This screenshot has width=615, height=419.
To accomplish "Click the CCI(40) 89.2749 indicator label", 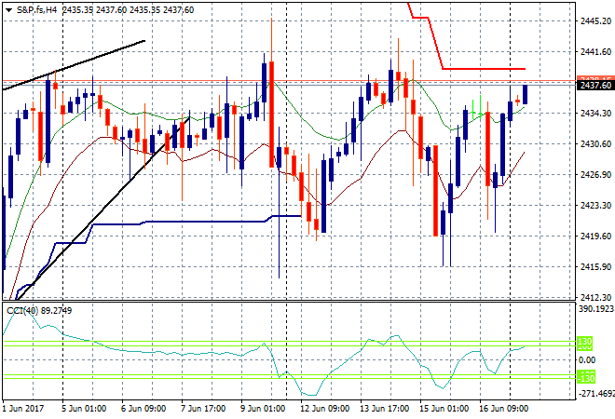I will (x=39, y=311).
